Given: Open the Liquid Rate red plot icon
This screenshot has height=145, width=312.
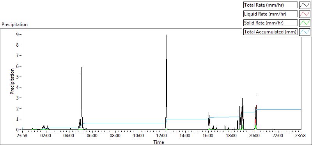Looking at the screenshot, I should tap(305, 14).
